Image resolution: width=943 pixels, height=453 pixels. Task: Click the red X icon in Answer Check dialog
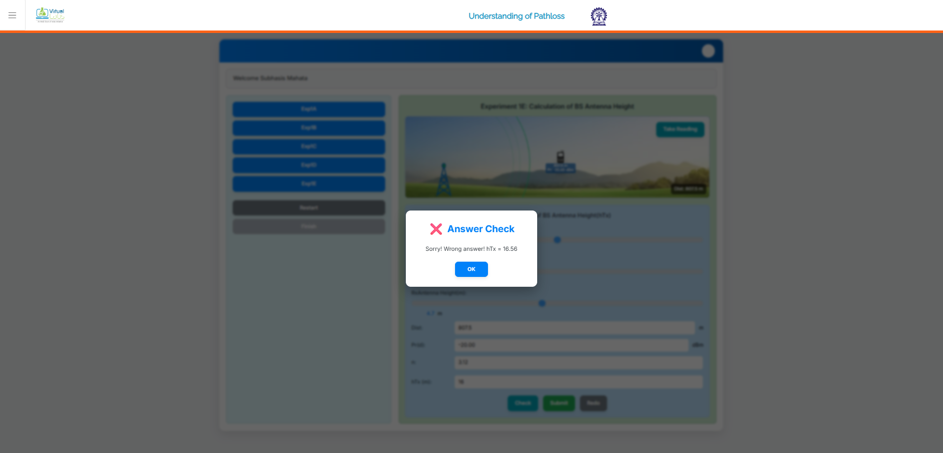pyautogui.click(x=436, y=229)
